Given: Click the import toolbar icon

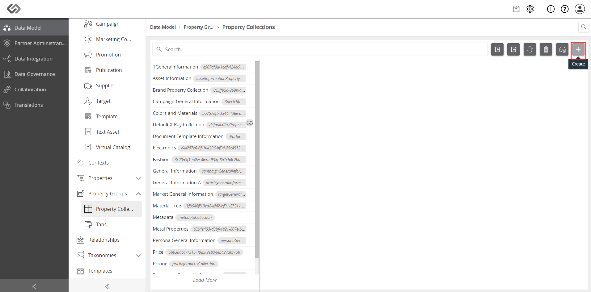Looking at the screenshot, I should pyautogui.click(x=497, y=49).
